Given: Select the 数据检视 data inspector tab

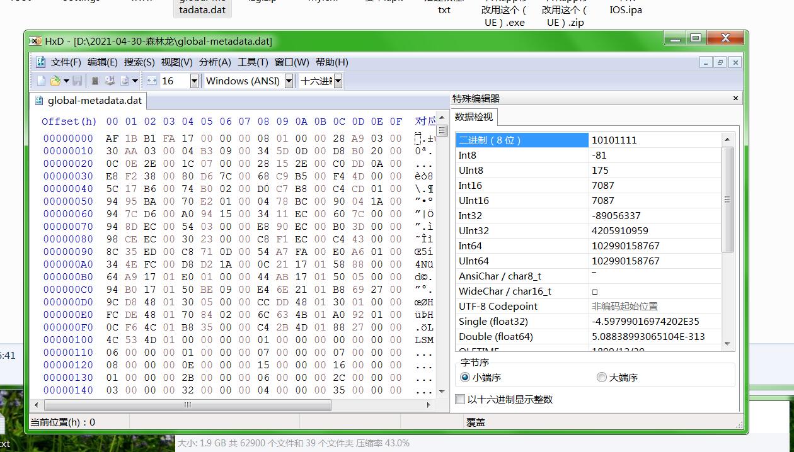Looking at the screenshot, I should coord(474,116).
